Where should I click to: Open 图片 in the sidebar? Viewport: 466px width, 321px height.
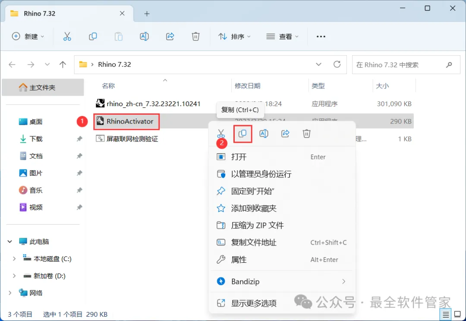point(36,173)
